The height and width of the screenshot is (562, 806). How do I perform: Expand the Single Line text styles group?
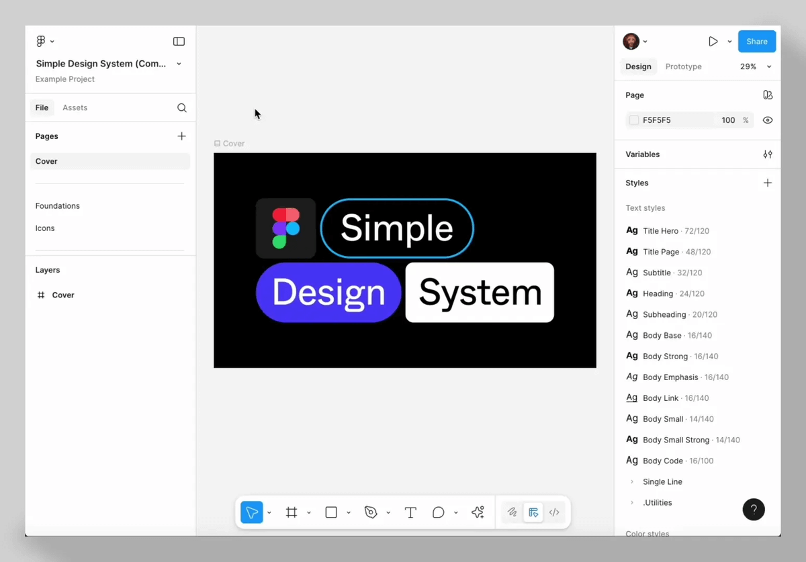(632, 481)
